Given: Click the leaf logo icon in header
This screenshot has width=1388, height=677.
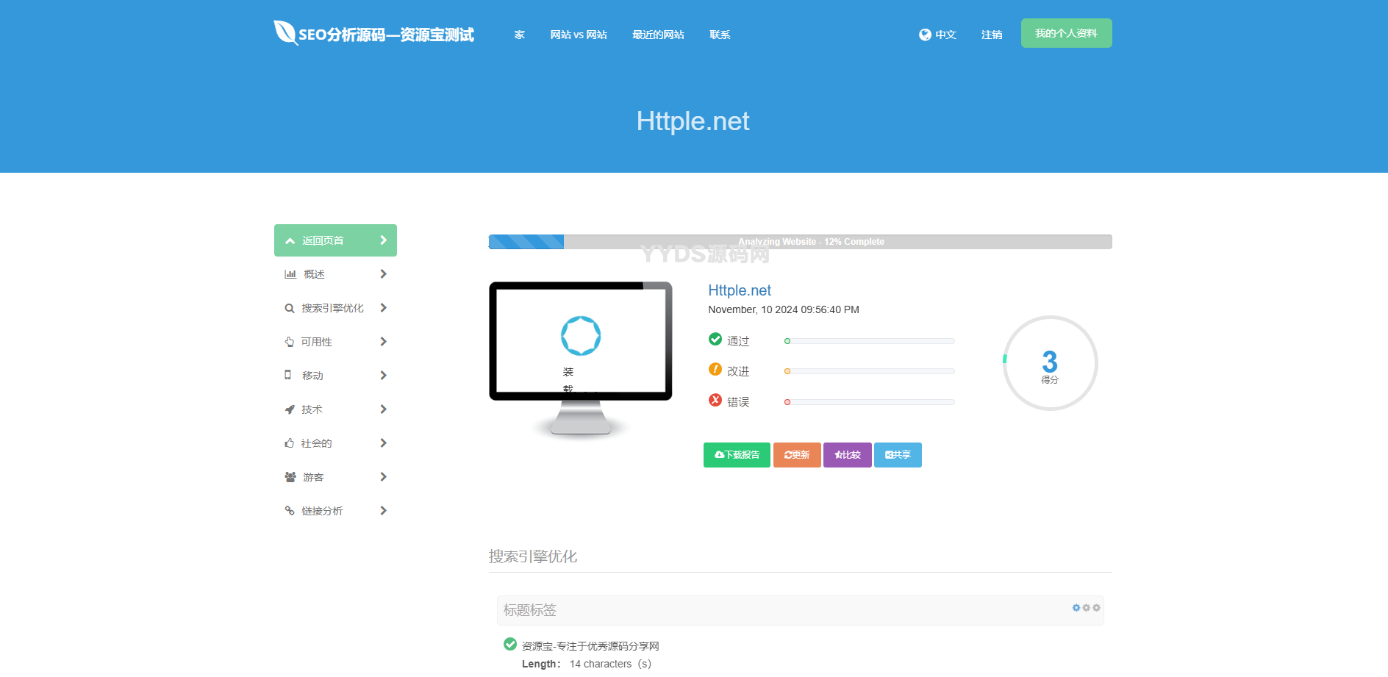Looking at the screenshot, I should click(x=285, y=32).
